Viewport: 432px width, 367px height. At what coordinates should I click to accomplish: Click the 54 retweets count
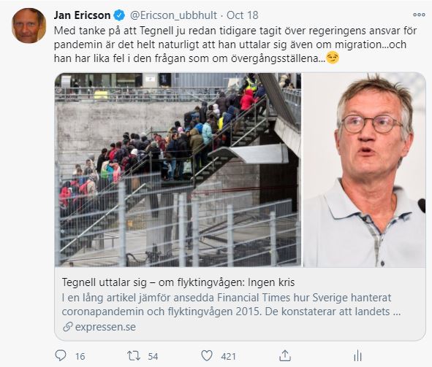153,357
